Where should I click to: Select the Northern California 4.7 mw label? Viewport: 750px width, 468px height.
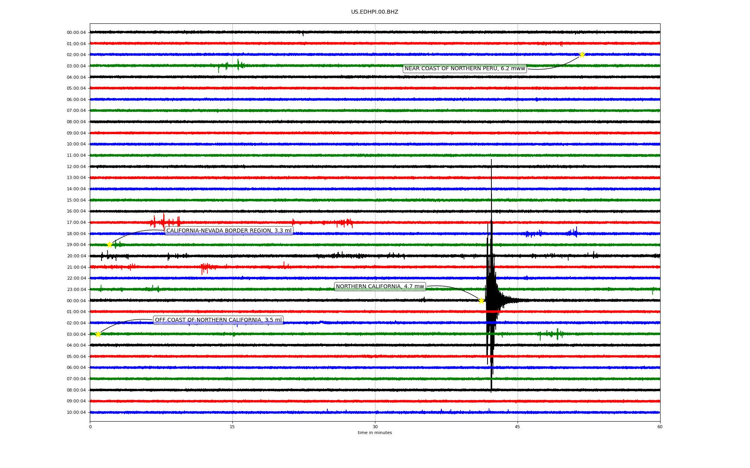point(380,287)
